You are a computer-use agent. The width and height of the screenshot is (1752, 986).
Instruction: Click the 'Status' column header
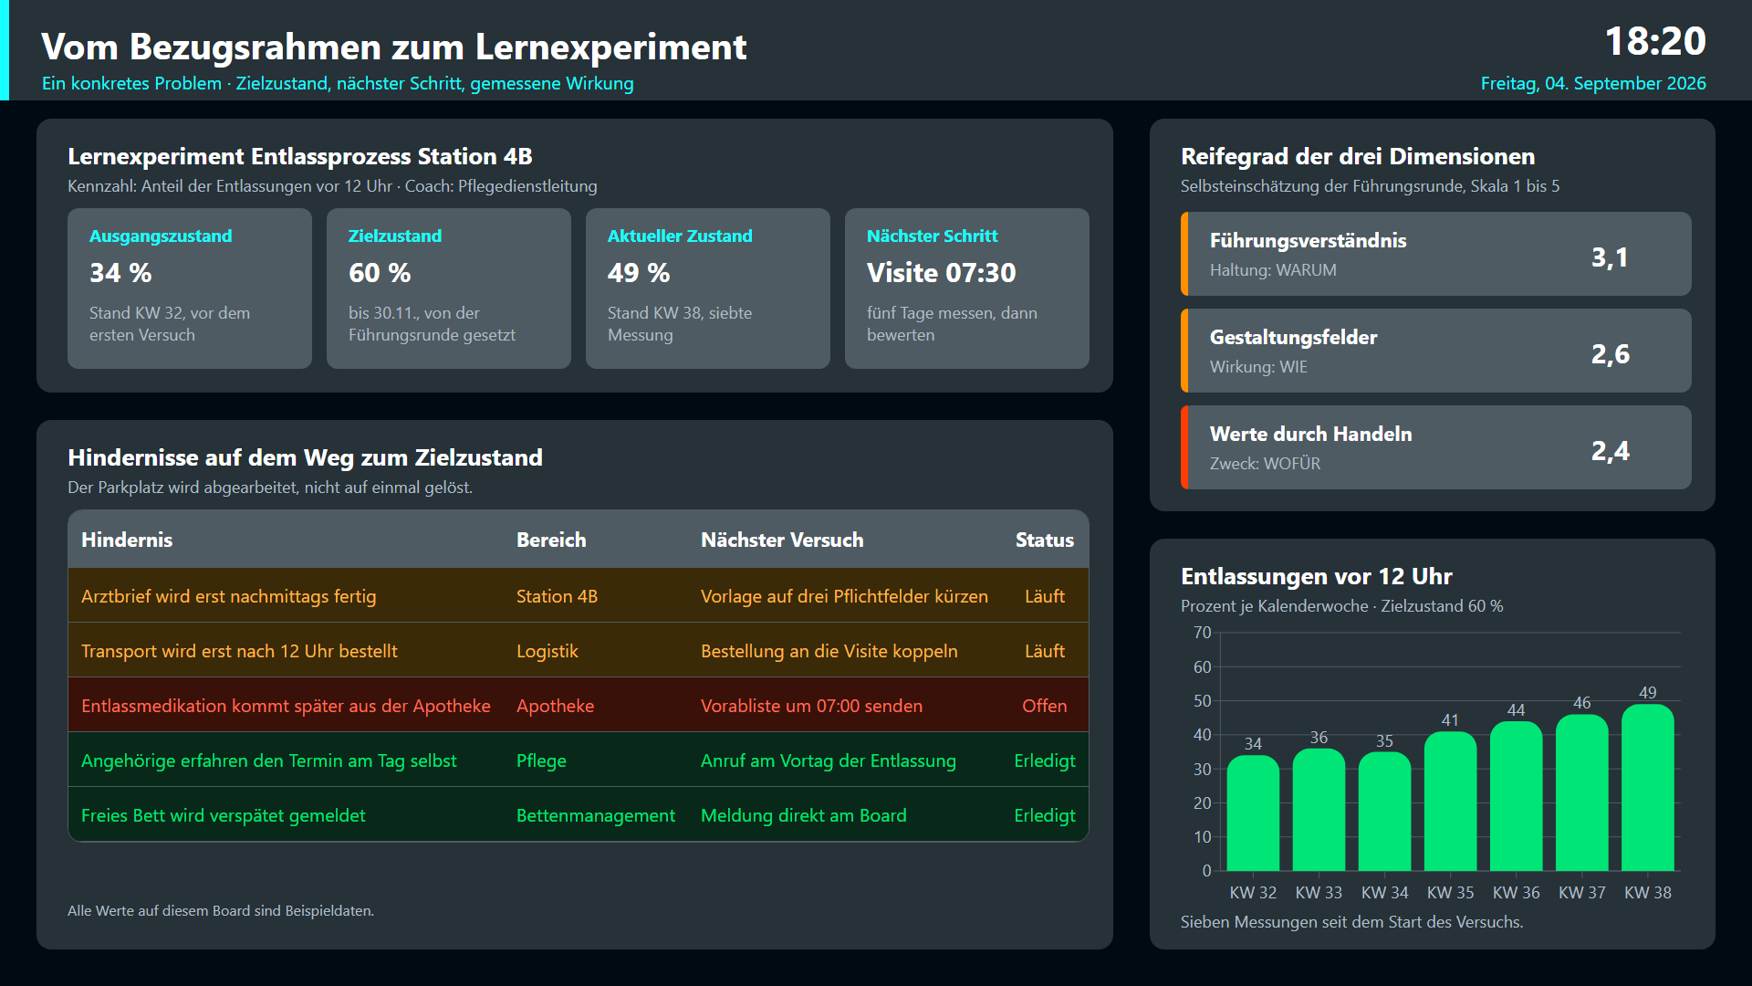(x=1045, y=540)
